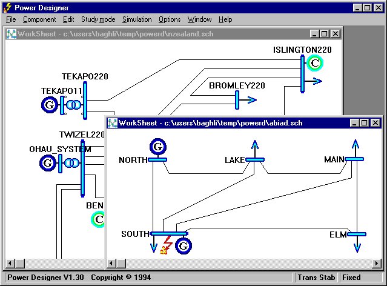Open the Study mode menu
Viewport: 387px width, 286px height.
[98, 19]
